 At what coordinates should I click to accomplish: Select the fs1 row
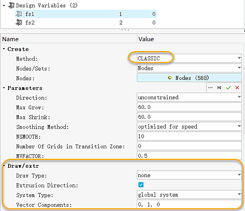[x=86, y=14]
